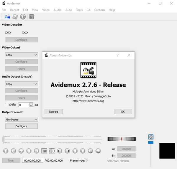Click the Avidemux logo in About dialog
The image size is (177, 169).
pos(88,70)
